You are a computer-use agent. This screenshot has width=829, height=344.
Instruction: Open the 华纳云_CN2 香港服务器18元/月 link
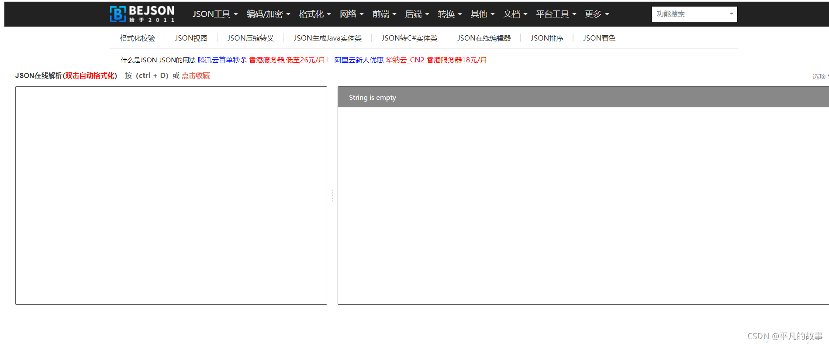(436, 60)
